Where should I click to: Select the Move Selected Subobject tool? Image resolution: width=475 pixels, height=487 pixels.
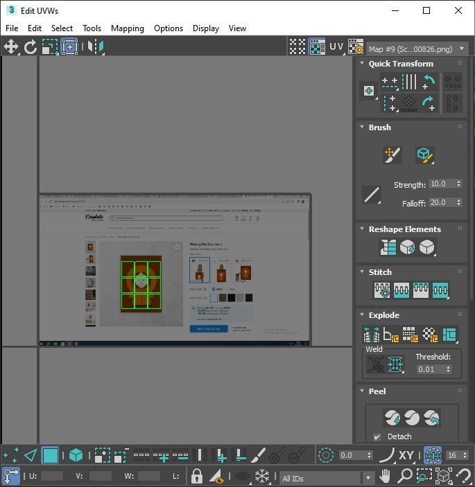point(11,47)
